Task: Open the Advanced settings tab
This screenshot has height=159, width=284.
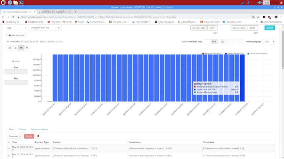Action: click(x=40, y=130)
